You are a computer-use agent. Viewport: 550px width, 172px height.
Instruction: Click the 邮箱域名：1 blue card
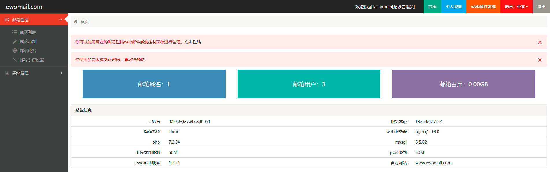click(x=154, y=84)
